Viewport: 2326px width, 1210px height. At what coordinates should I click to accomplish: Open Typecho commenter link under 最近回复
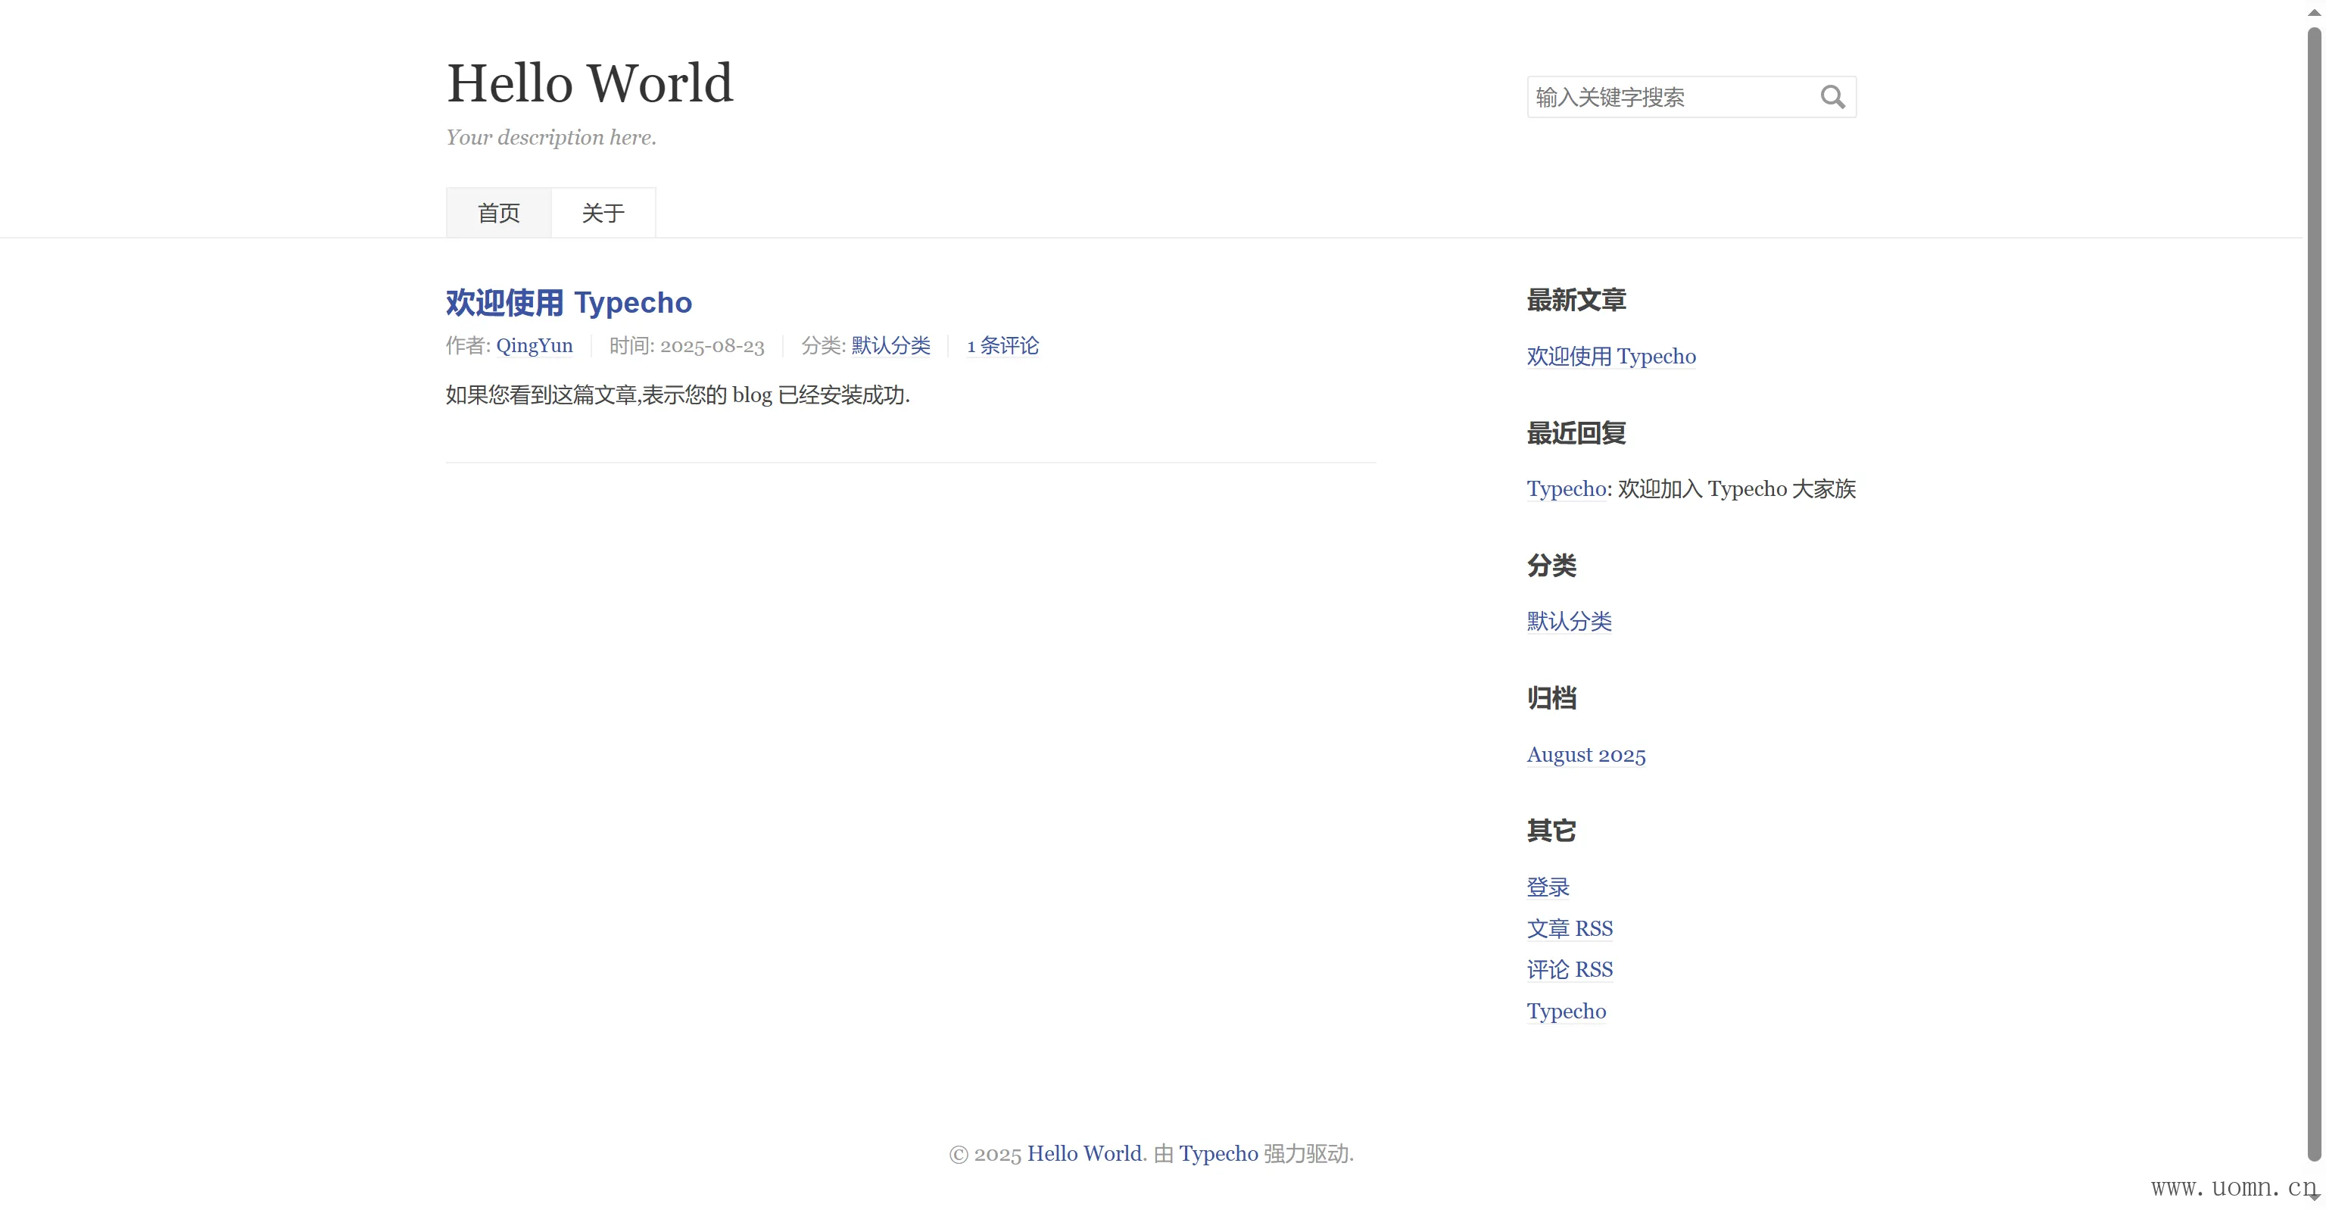coord(1566,488)
